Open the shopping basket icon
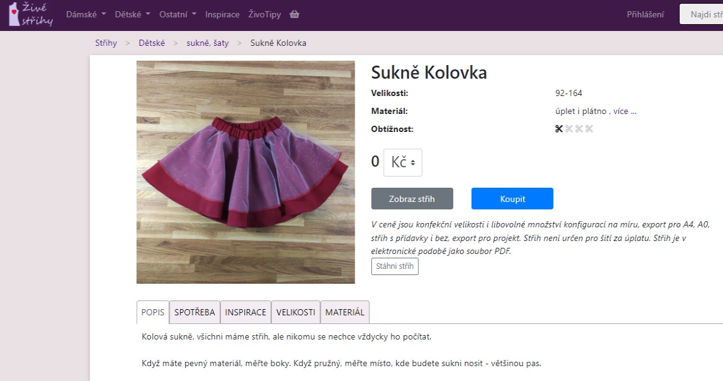Viewport: 723px width, 381px height. (x=294, y=14)
